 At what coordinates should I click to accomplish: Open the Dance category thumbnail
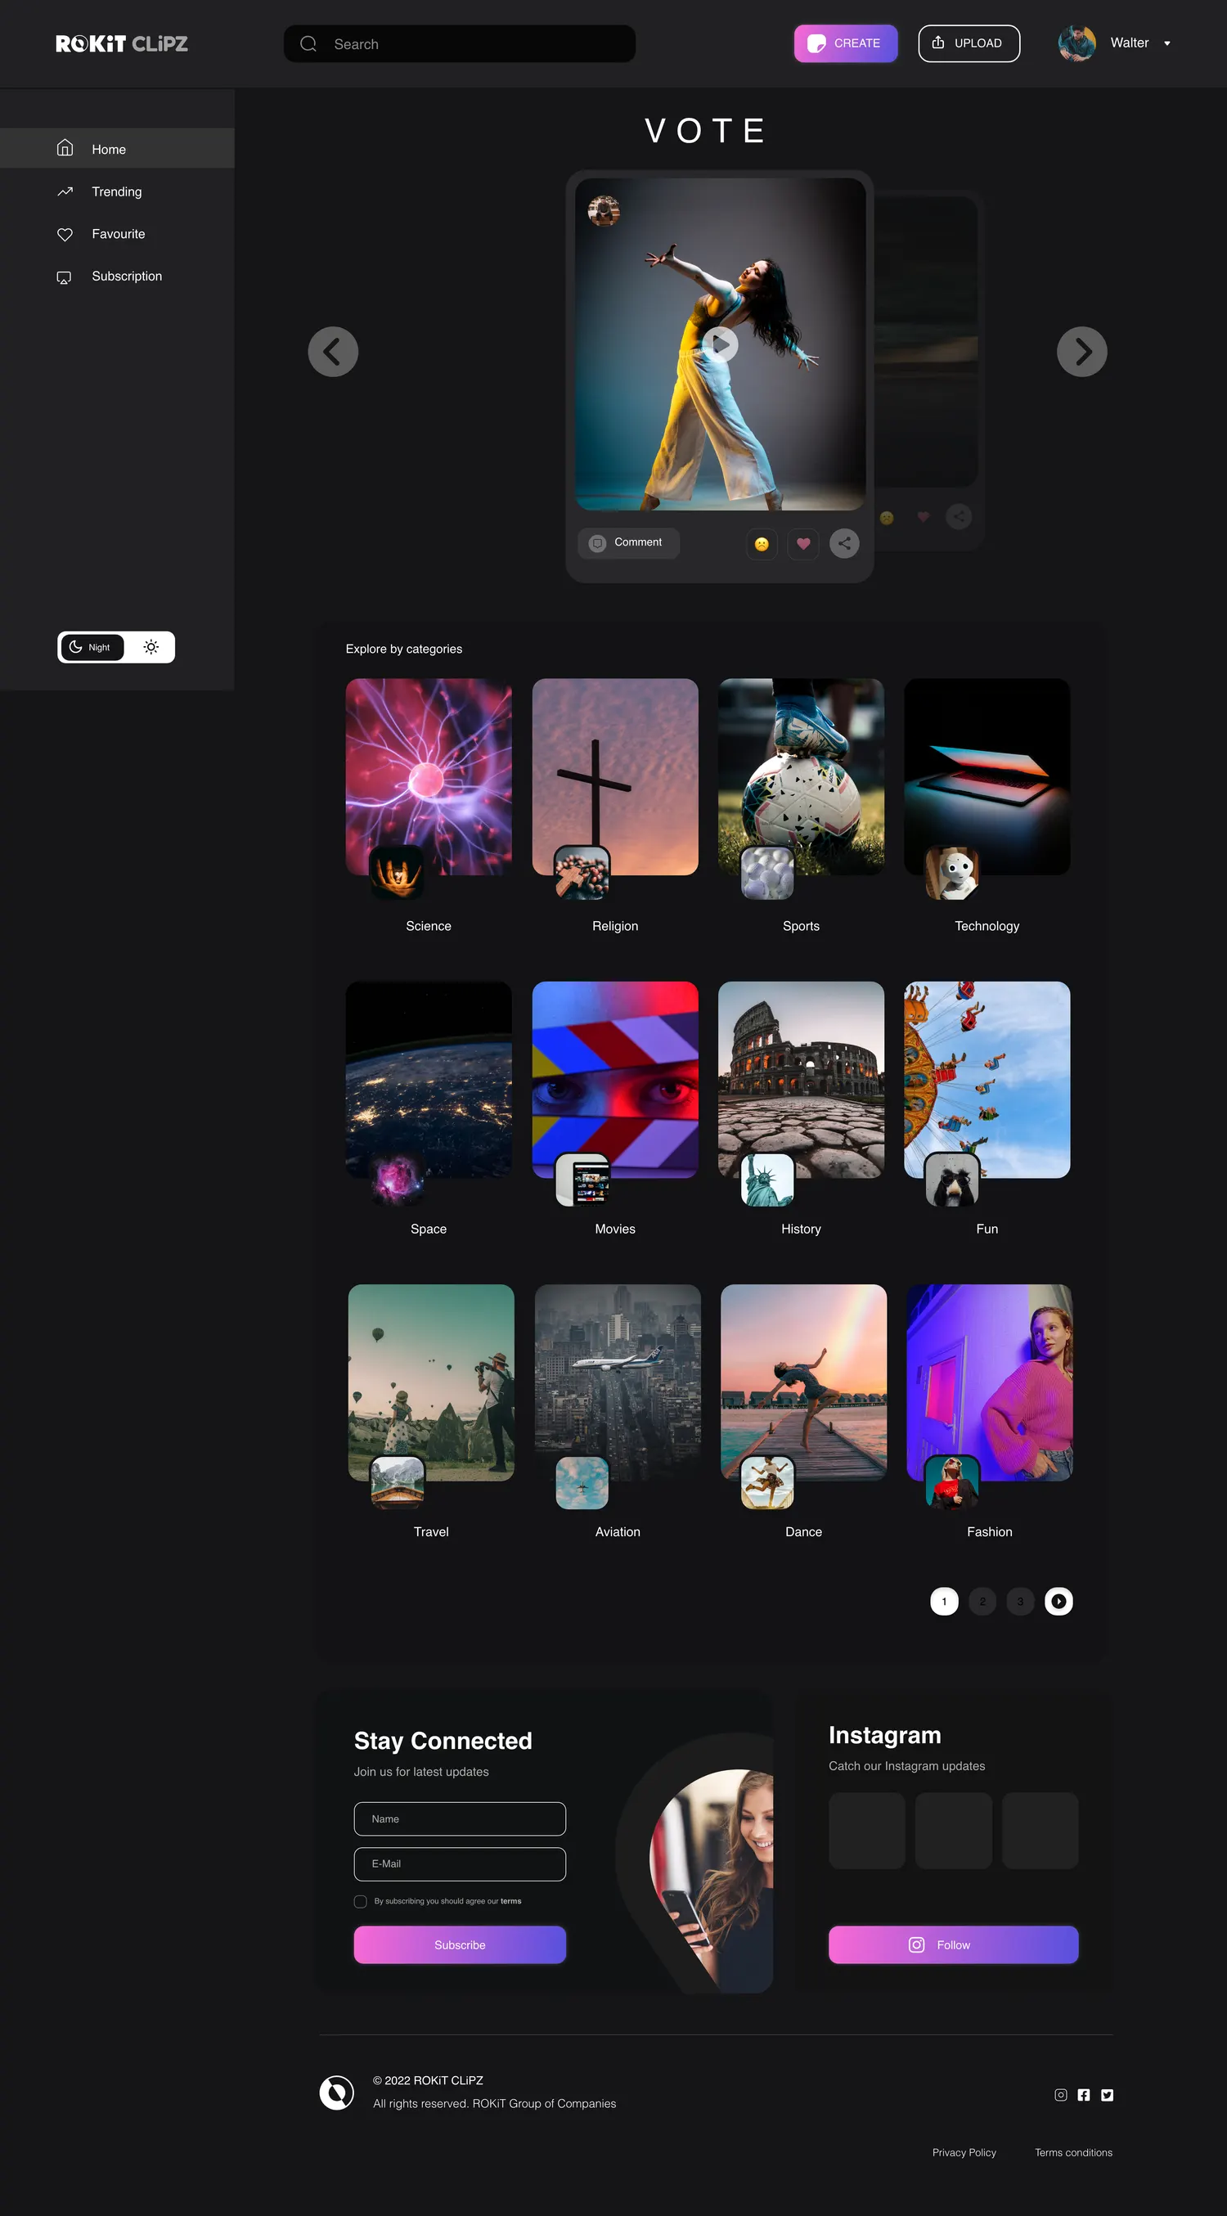803,1382
